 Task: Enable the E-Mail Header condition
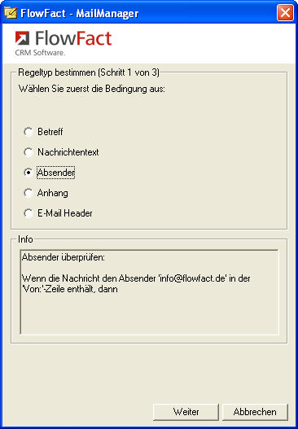coord(28,213)
